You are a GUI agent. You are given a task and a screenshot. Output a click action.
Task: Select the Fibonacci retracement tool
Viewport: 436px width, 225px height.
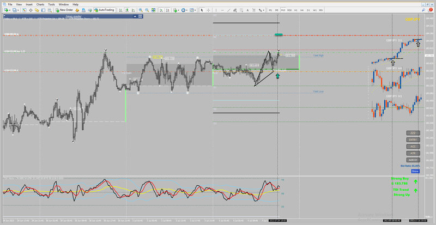pyautogui.click(x=241, y=10)
